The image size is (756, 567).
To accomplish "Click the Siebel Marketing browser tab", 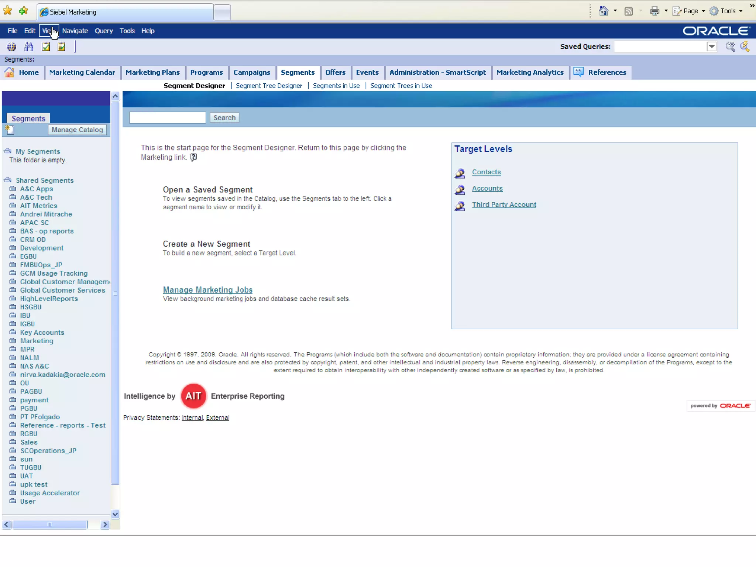I will [126, 12].
